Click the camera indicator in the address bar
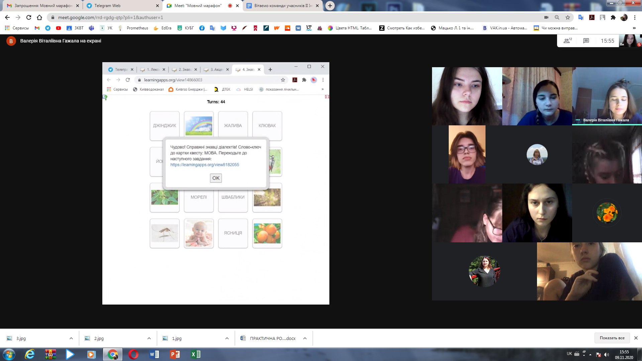The width and height of the screenshot is (642, 361). click(546, 17)
